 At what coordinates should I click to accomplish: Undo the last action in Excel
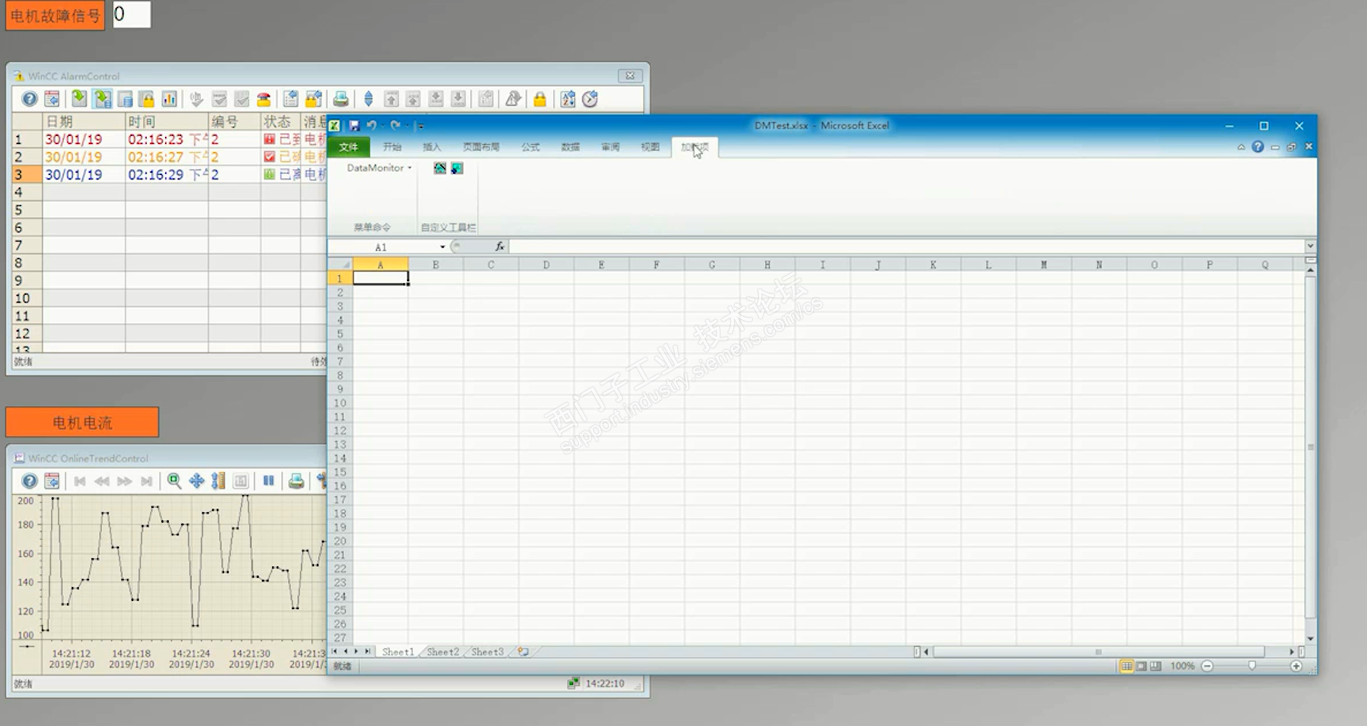click(372, 125)
